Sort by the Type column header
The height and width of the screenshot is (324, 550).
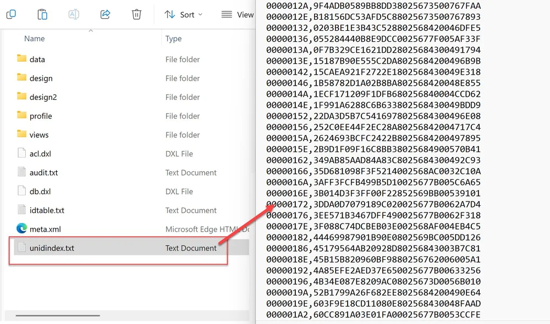pyautogui.click(x=173, y=38)
